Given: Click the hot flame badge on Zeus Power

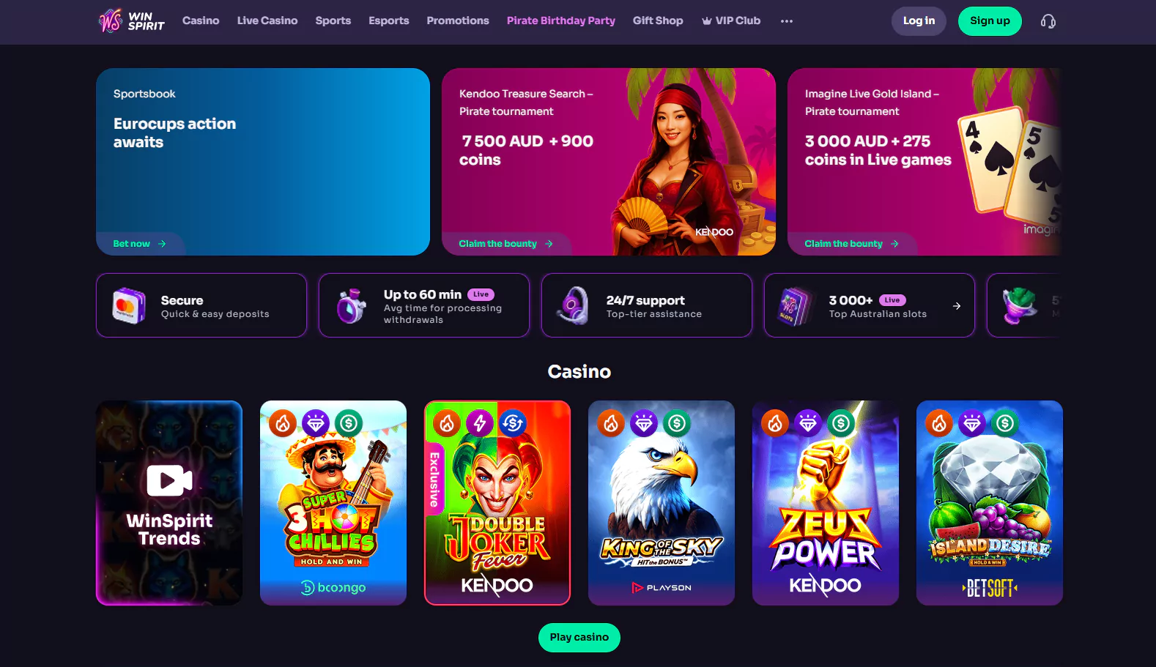Looking at the screenshot, I should [775, 422].
